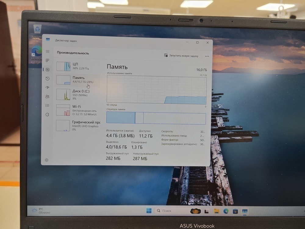Open the App history sidebar icon
The width and height of the screenshot is (305, 229).
click(x=48, y=78)
